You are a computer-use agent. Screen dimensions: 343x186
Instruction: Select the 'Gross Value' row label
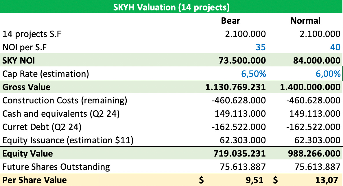[x=27, y=87]
